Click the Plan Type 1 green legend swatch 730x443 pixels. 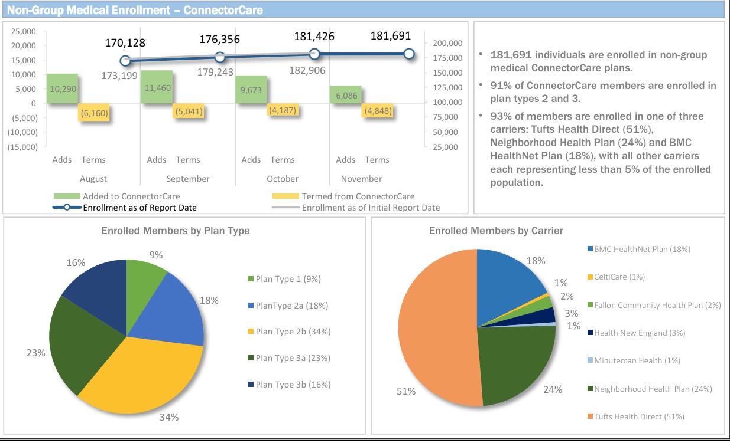pyautogui.click(x=251, y=279)
